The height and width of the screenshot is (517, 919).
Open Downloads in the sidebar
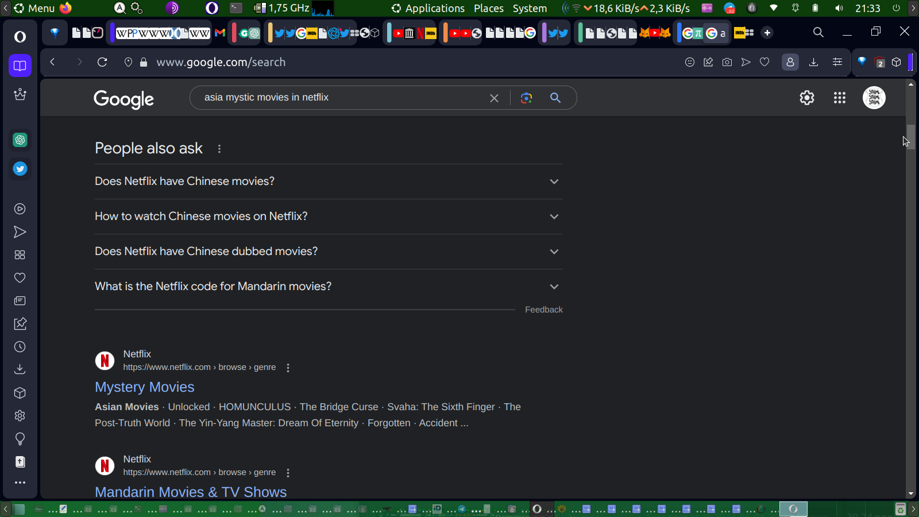(20, 369)
